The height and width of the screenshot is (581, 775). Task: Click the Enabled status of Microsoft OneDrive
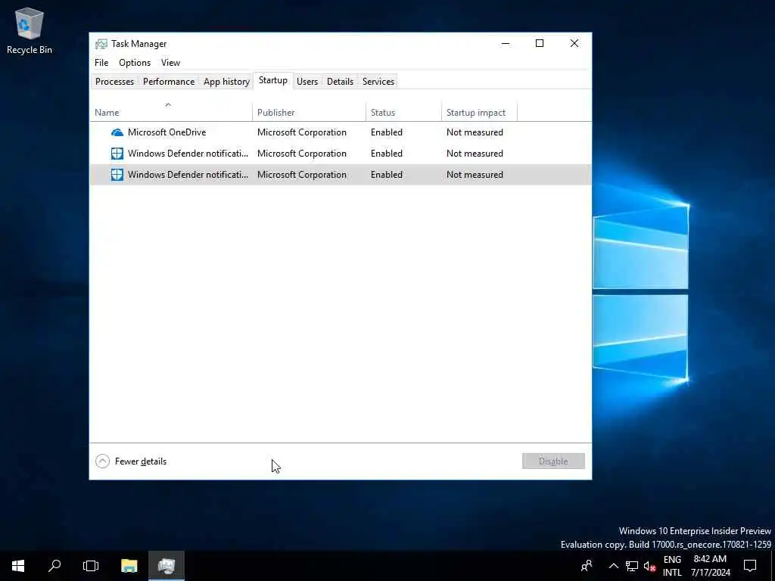pyautogui.click(x=387, y=132)
